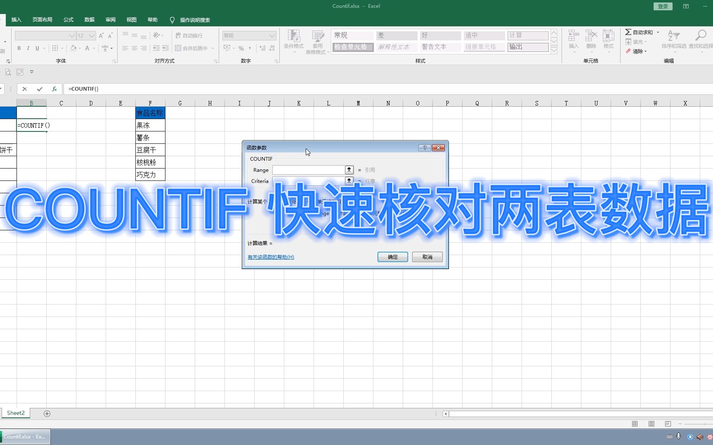This screenshot has height=445, width=713.
Task: Click the Range input field in dialog
Action: click(x=309, y=170)
